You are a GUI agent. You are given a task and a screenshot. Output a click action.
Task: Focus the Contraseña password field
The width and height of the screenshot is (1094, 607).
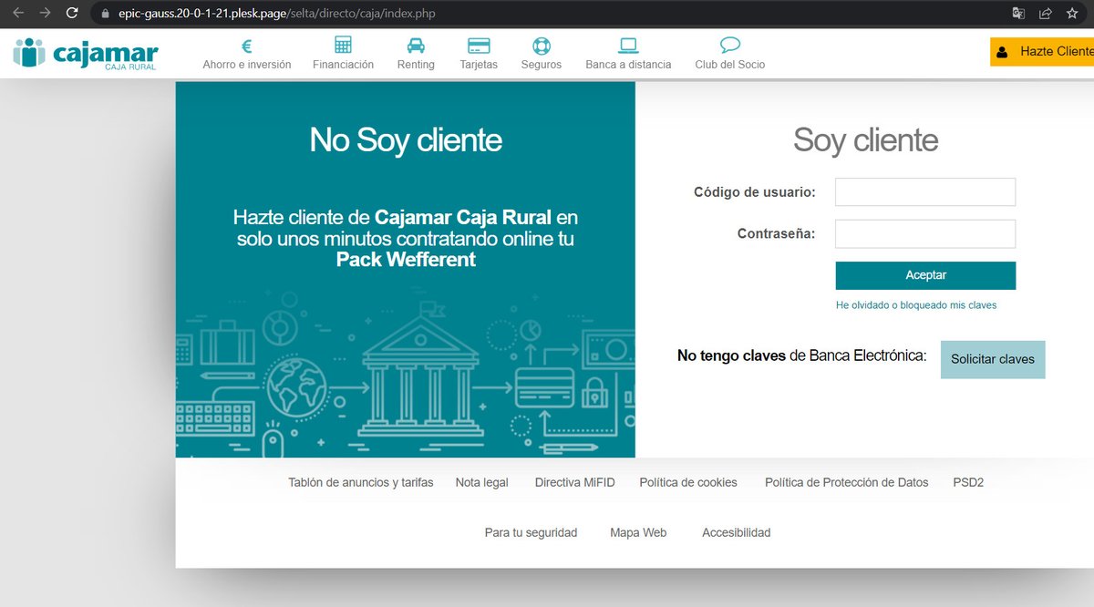925,233
